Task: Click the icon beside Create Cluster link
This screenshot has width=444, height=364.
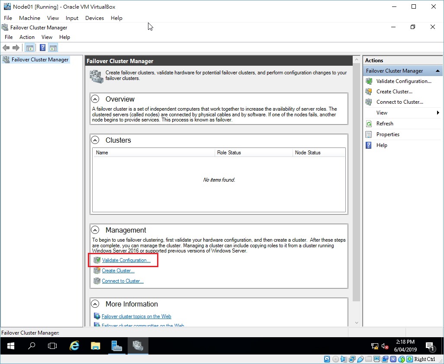Action: point(97,271)
